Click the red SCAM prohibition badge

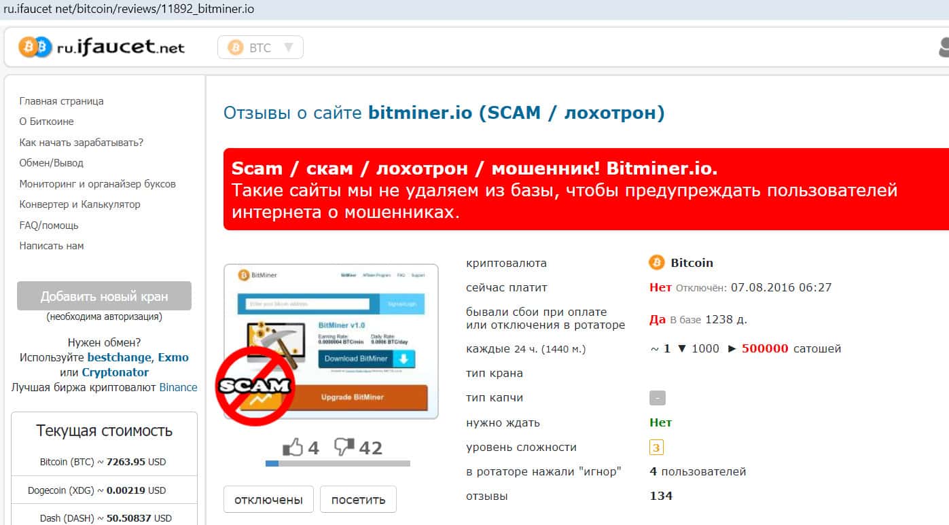255,386
